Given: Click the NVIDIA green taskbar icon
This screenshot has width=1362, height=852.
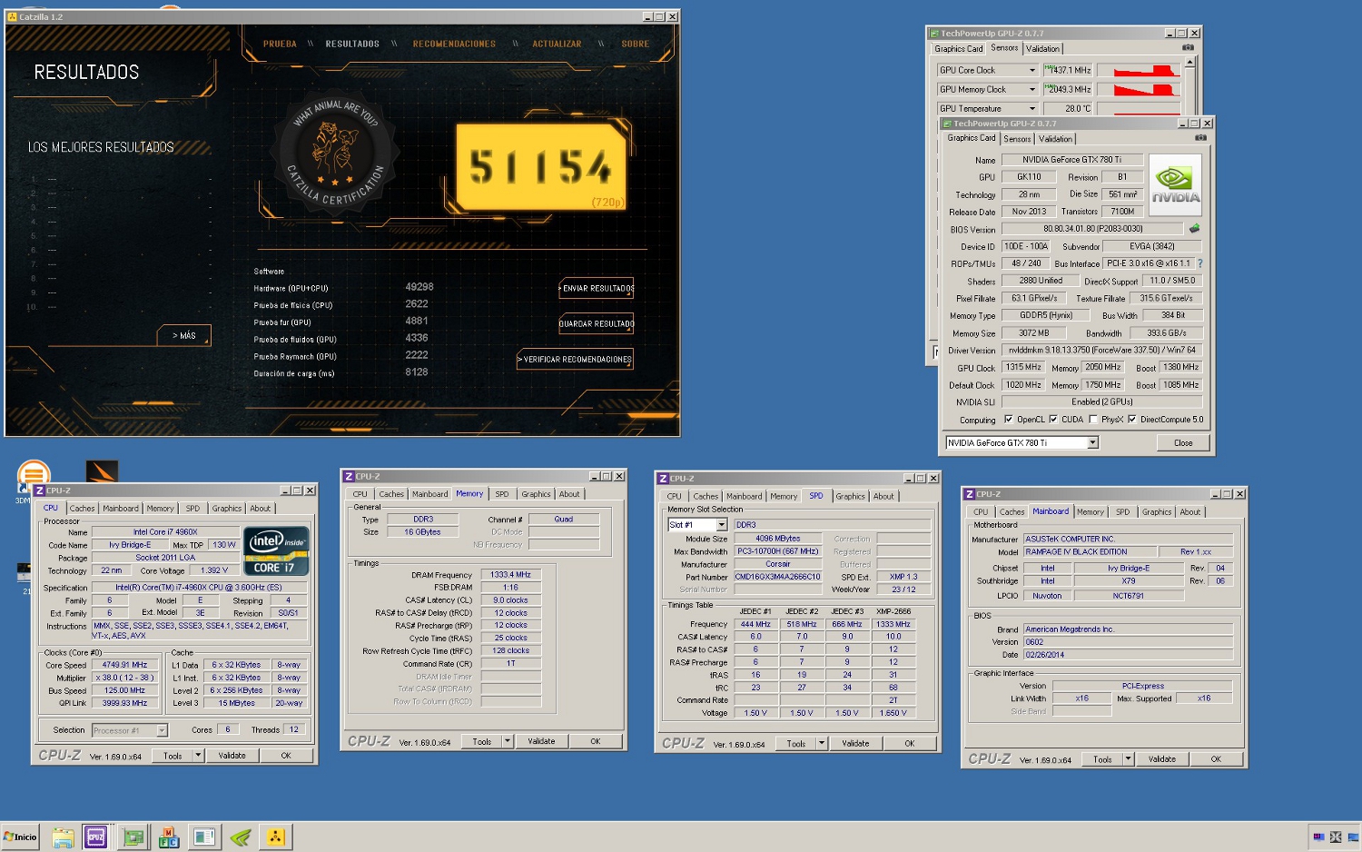Looking at the screenshot, I should [x=241, y=837].
